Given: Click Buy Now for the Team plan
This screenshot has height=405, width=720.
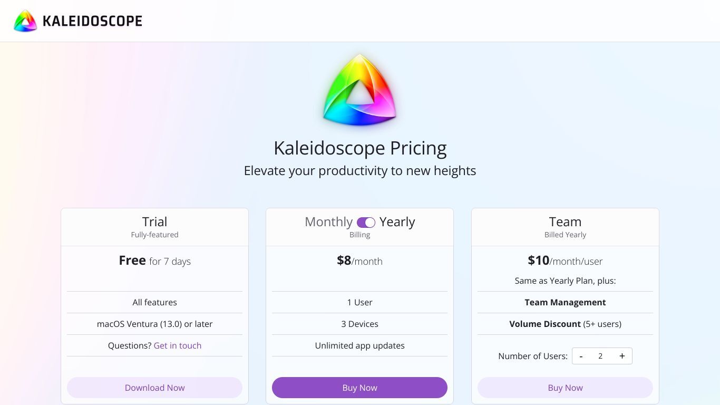Looking at the screenshot, I should [565, 388].
